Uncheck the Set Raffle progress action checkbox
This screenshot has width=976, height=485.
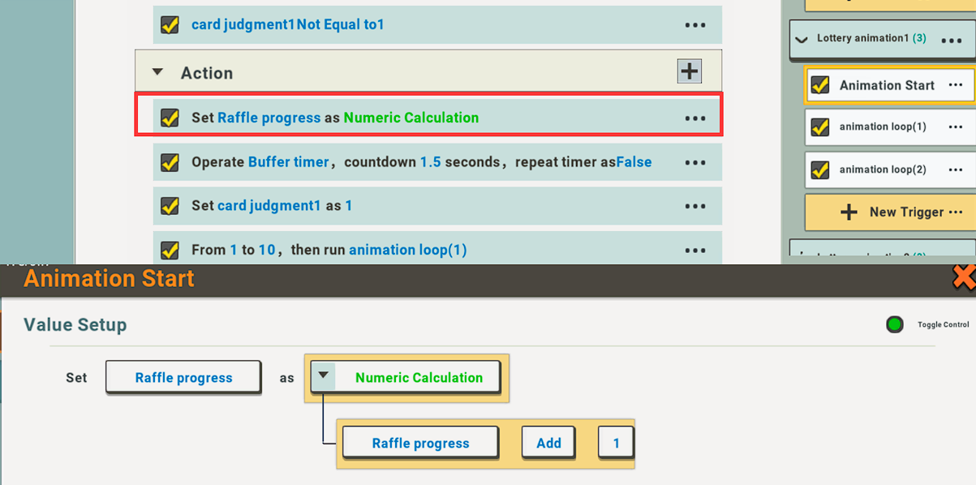[170, 118]
